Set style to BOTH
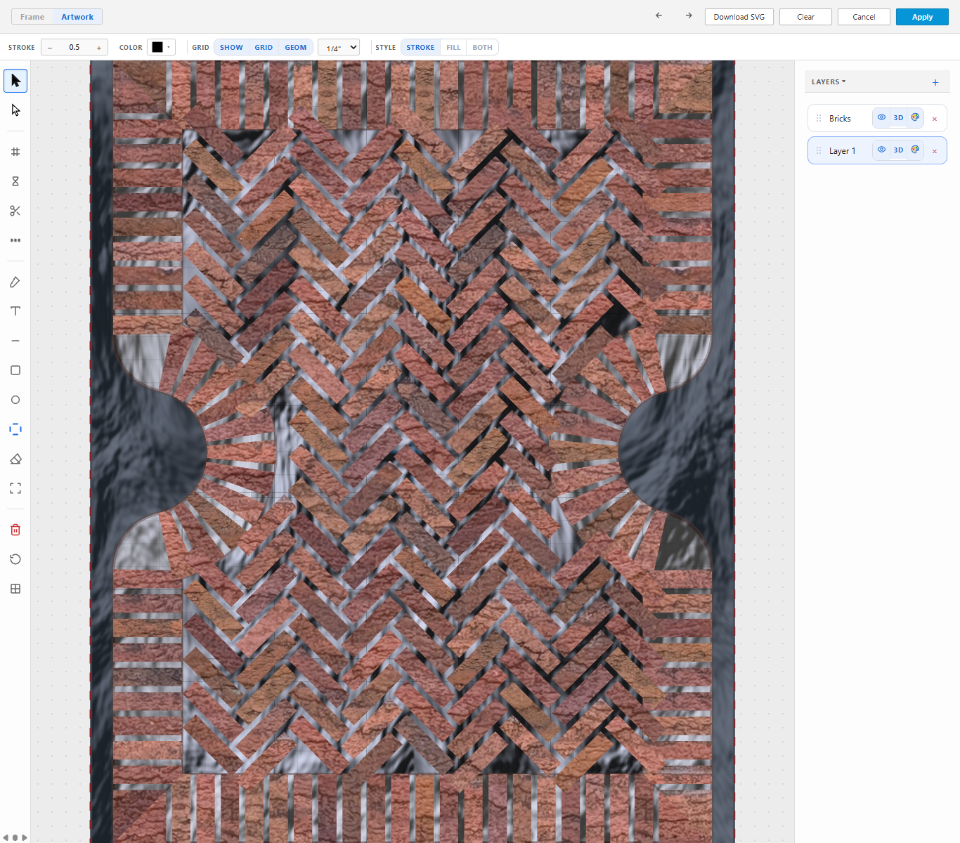This screenshot has width=960, height=843. click(x=482, y=47)
